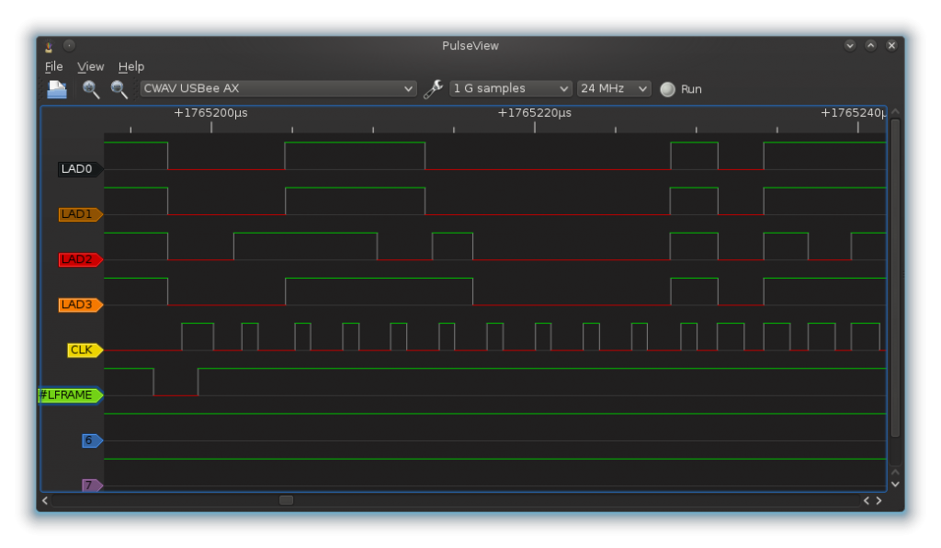Click the #LFRAME channel label tag
The width and height of the screenshot is (941, 548).
[x=68, y=396]
